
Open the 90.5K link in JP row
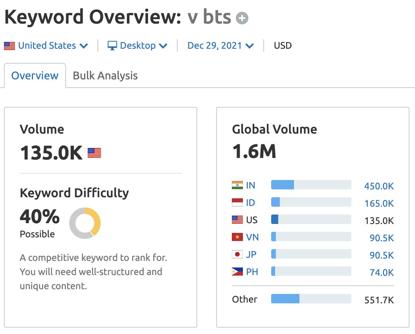382,255
